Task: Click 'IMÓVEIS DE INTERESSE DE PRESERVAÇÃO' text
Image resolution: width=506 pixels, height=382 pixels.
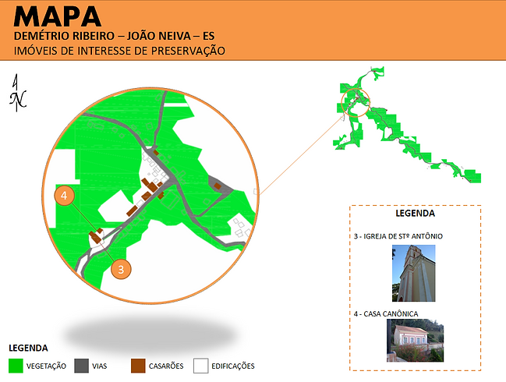Action: click(x=119, y=51)
